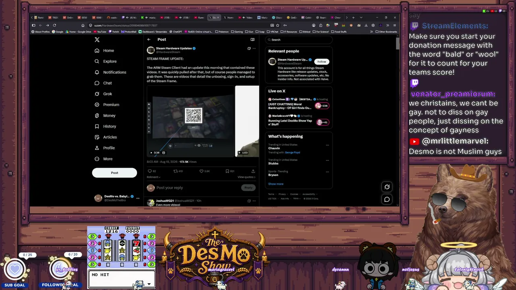
Task: Click the share icon on the post
Action: point(253,171)
